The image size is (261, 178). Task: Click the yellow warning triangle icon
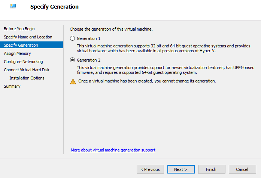(73, 81)
